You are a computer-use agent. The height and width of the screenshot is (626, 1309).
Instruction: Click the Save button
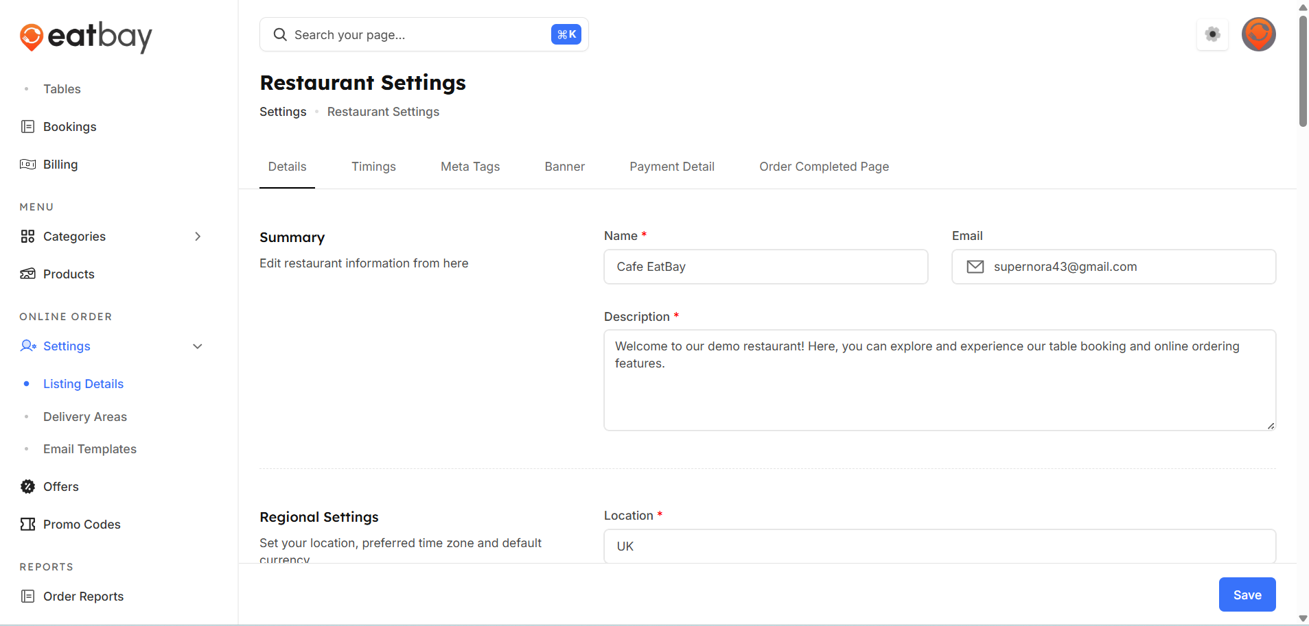1247,594
